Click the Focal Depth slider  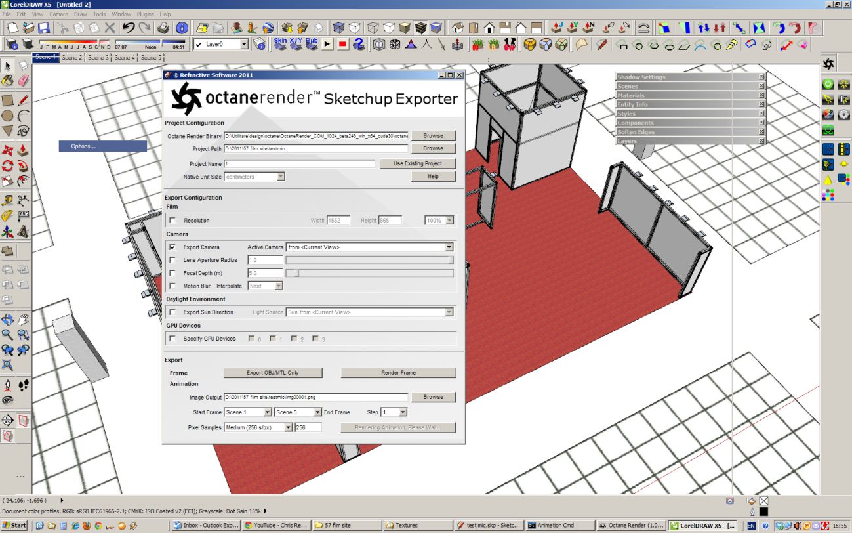370,273
